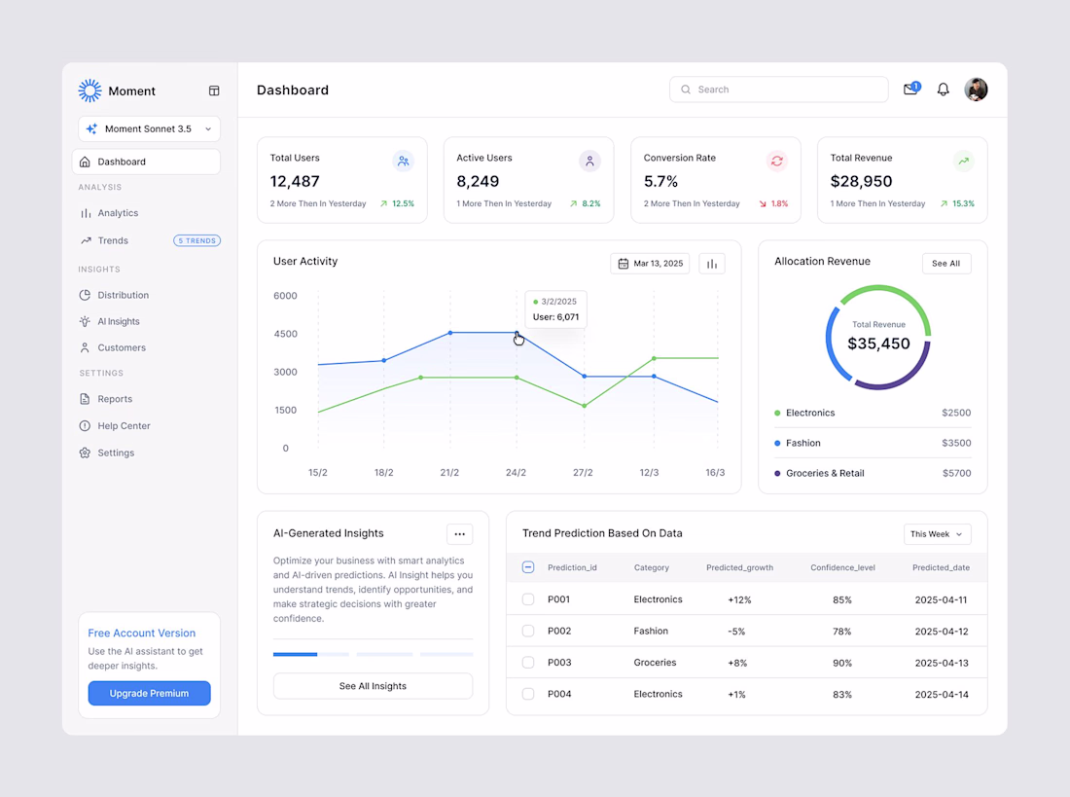Click the Prediction_id column header

tap(572, 567)
